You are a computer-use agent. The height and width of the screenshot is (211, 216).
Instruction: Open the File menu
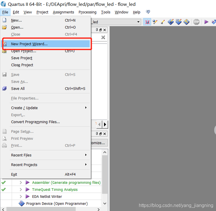(5, 12)
